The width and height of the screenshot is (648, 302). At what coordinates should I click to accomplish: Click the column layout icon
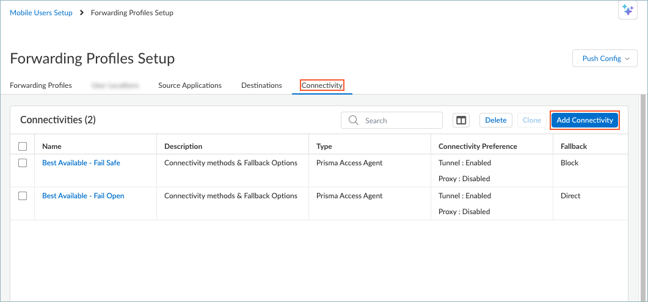pyautogui.click(x=461, y=120)
